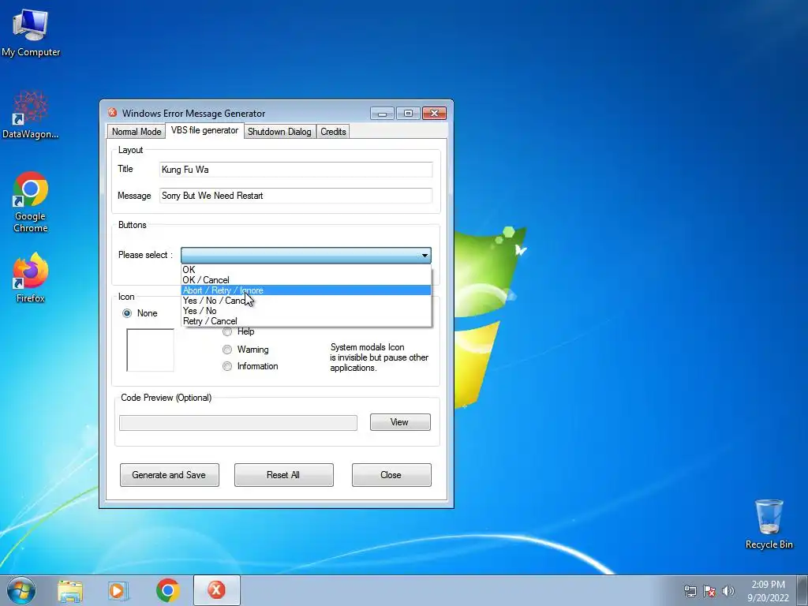Launch Firefox from the desktop

click(x=31, y=277)
